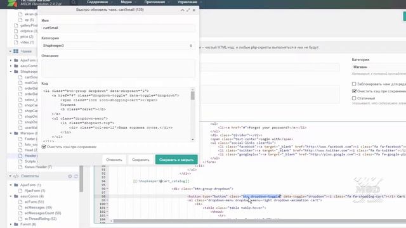Viewport: 406px width, 228px height.
Task: Collapse the Чанки tree section
Action: coord(10,51)
